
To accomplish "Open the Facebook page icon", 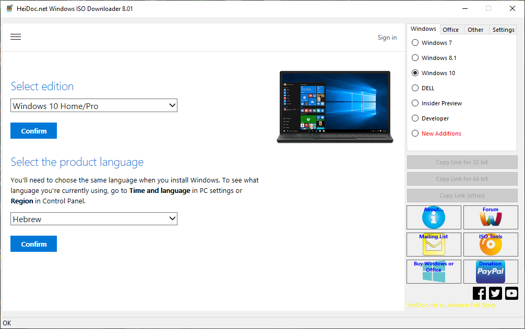I will [479, 293].
